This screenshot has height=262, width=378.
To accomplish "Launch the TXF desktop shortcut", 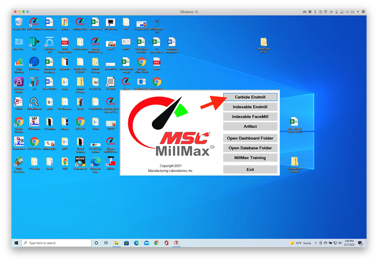I will coord(34,84).
